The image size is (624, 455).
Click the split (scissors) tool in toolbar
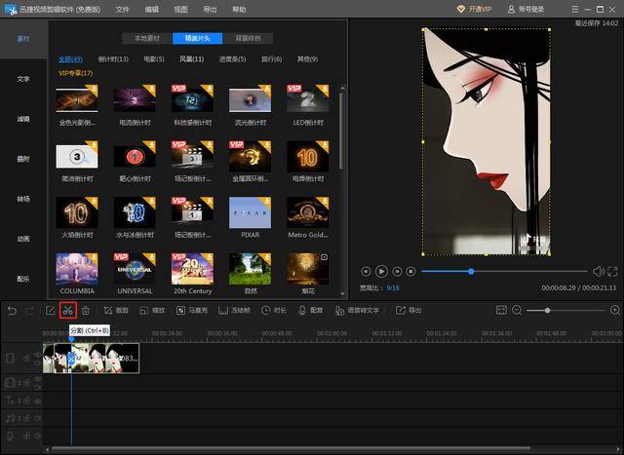click(x=67, y=310)
